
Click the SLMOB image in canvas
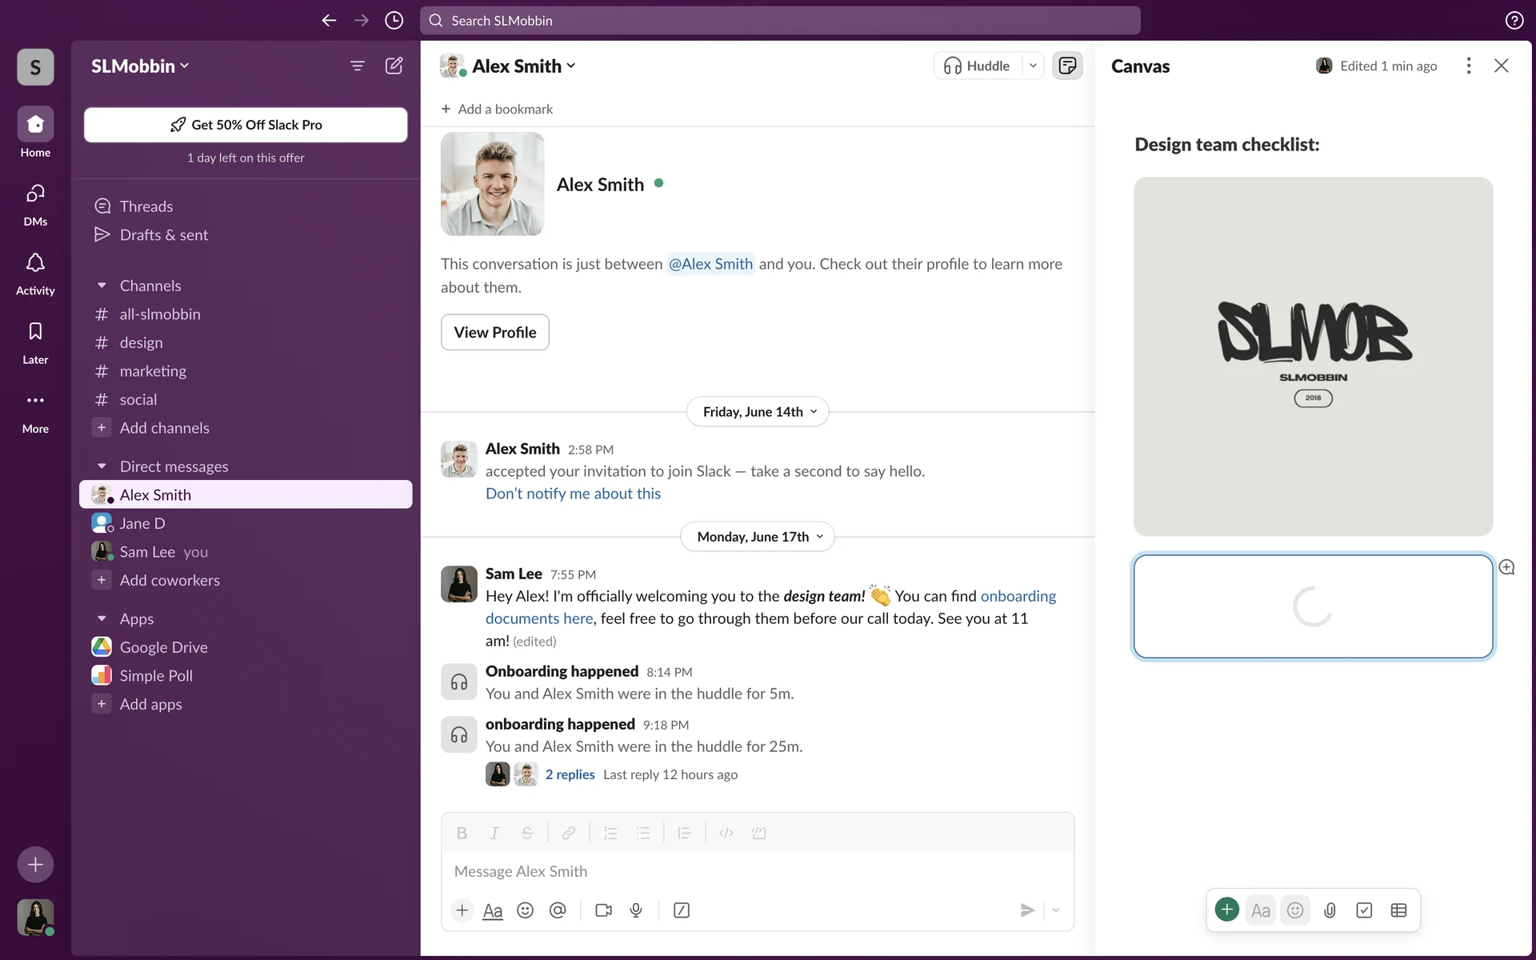[x=1313, y=356]
